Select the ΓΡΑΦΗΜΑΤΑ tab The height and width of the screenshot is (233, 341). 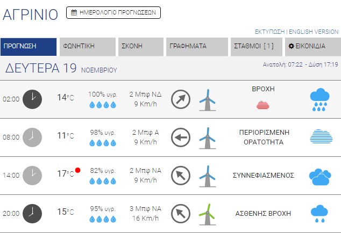click(x=196, y=46)
